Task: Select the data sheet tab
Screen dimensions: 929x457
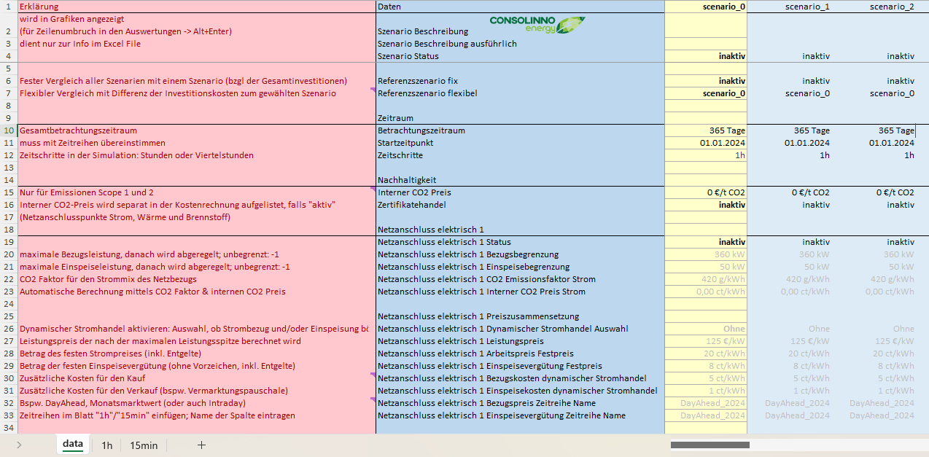Action: click(x=73, y=444)
